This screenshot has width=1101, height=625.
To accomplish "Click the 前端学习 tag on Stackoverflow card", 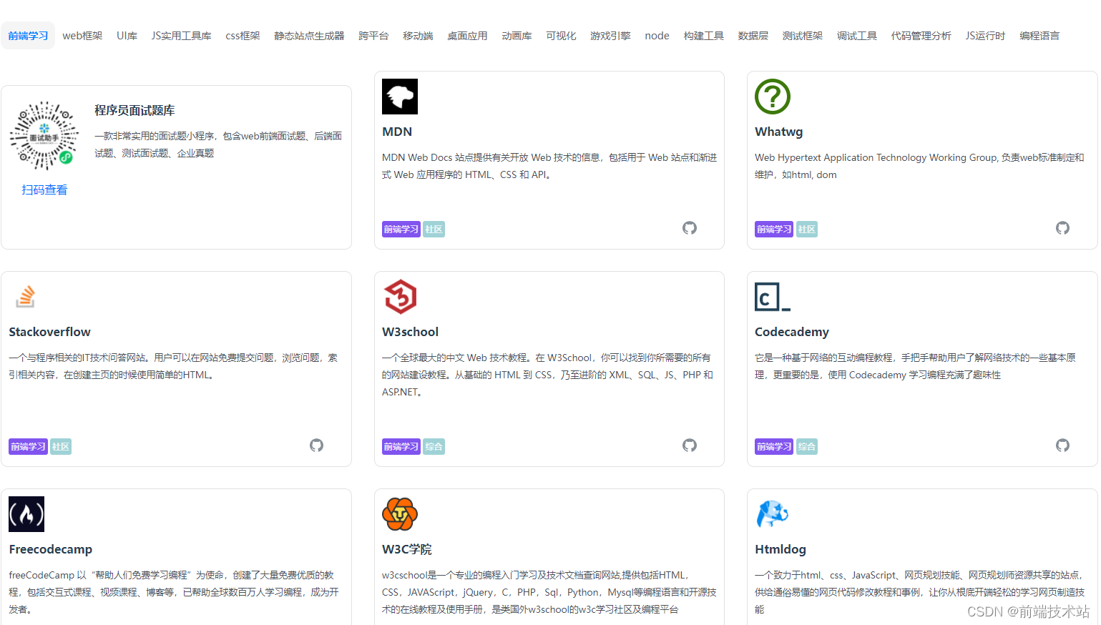I will click(28, 447).
